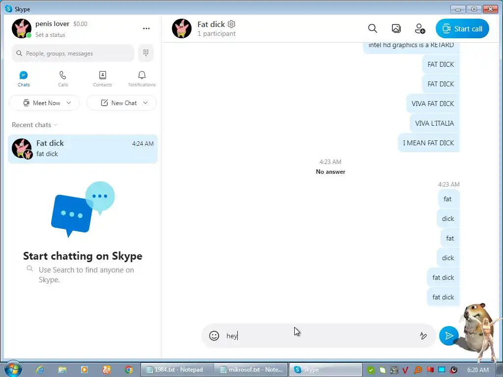Switch to the Calls tab
The width and height of the screenshot is (503, 377).
click(x=63, y=79)
